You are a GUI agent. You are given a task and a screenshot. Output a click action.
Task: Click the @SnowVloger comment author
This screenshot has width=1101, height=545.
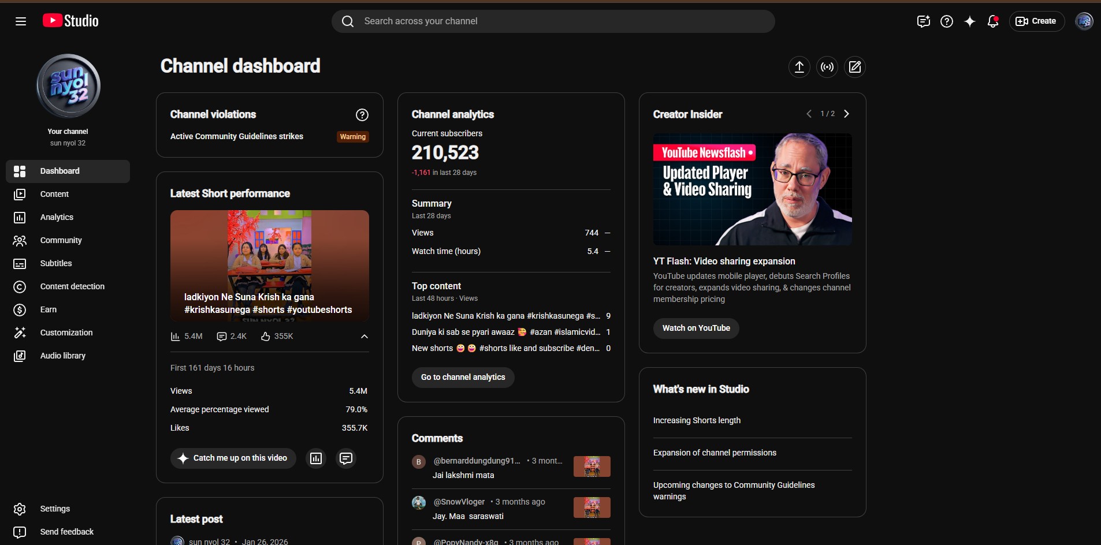click(459, 502)
